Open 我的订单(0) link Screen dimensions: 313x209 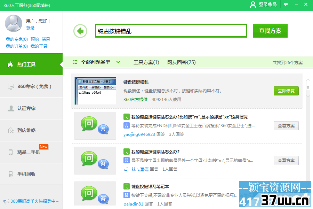click(17, 46)
